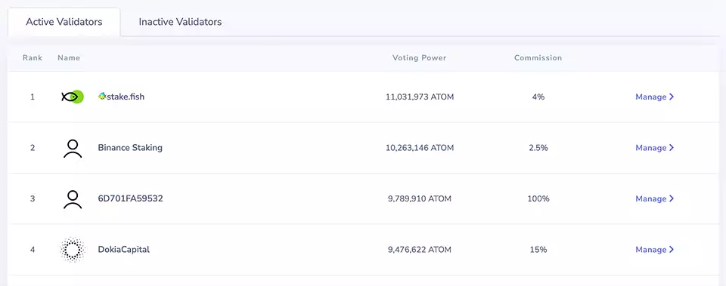Viewport: 726px width, 286px height.
Task: Click the chevron arrow in Binance Staking Manage
Action: click(x=672, y=148)
